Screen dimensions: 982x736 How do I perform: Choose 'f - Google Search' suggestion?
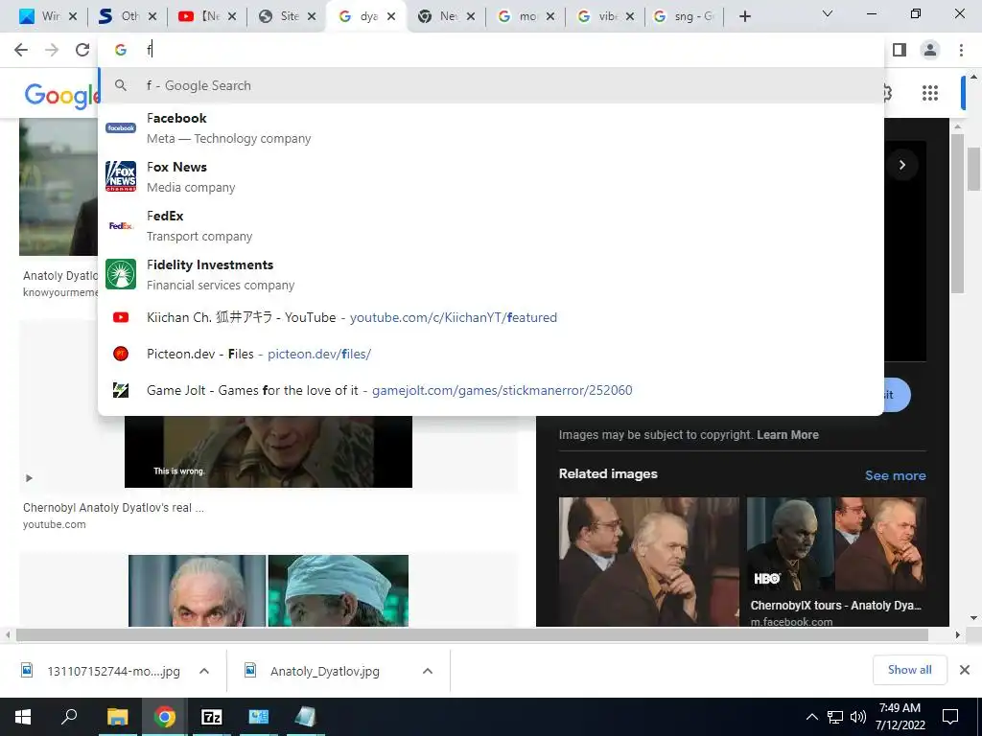[490, 85]
